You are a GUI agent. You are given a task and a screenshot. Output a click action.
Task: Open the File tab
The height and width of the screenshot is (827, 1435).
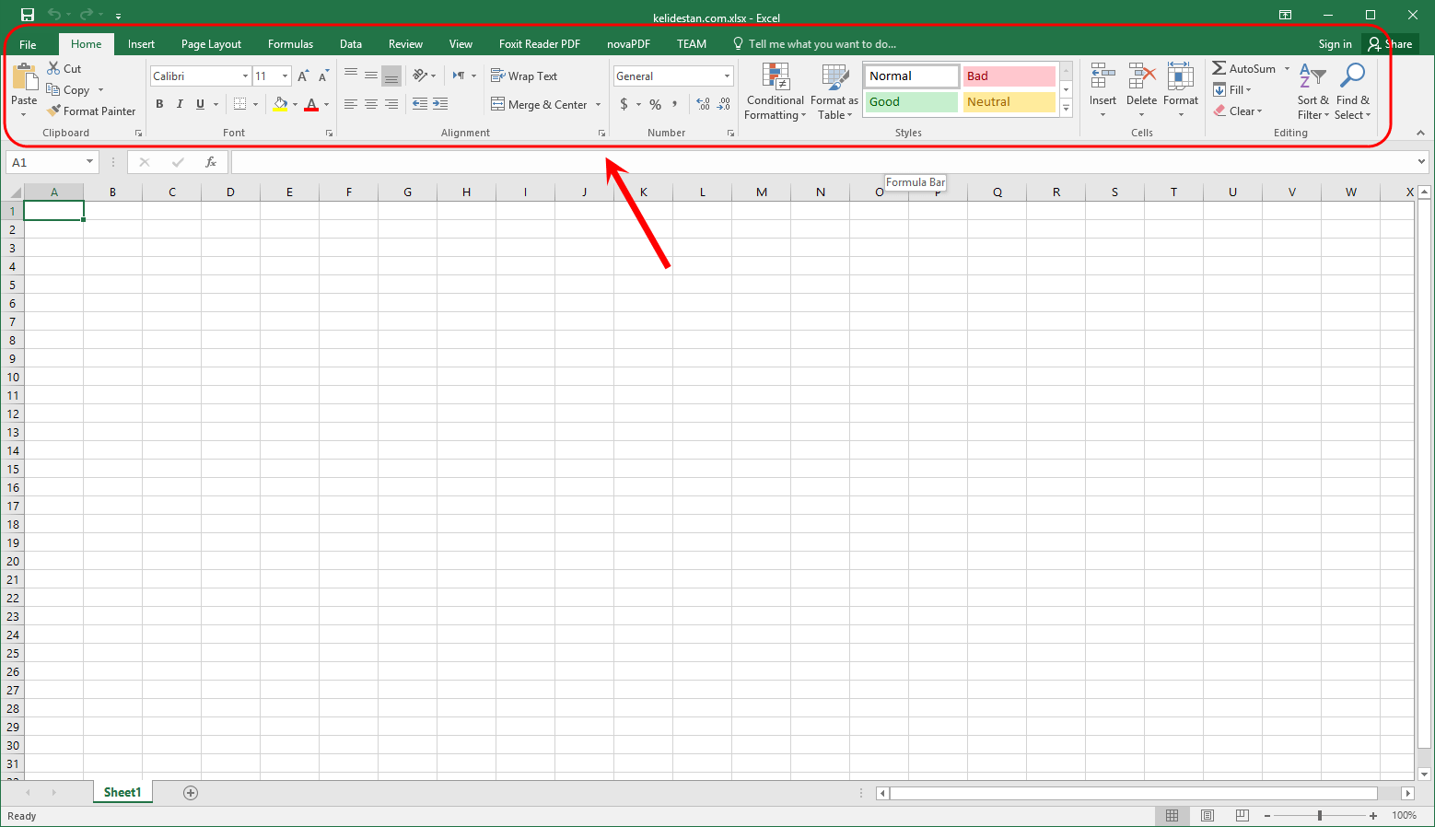click(28, 44)
